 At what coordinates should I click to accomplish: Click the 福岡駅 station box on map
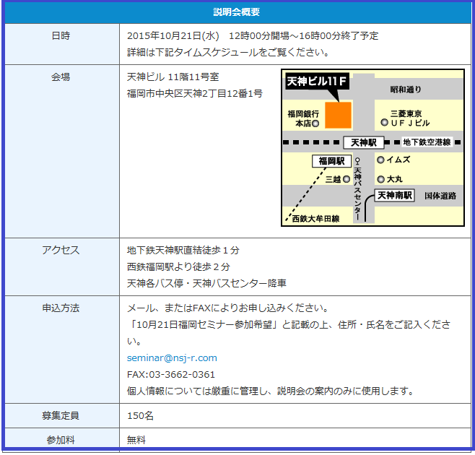pyautogui.click(x=332, y=161)
